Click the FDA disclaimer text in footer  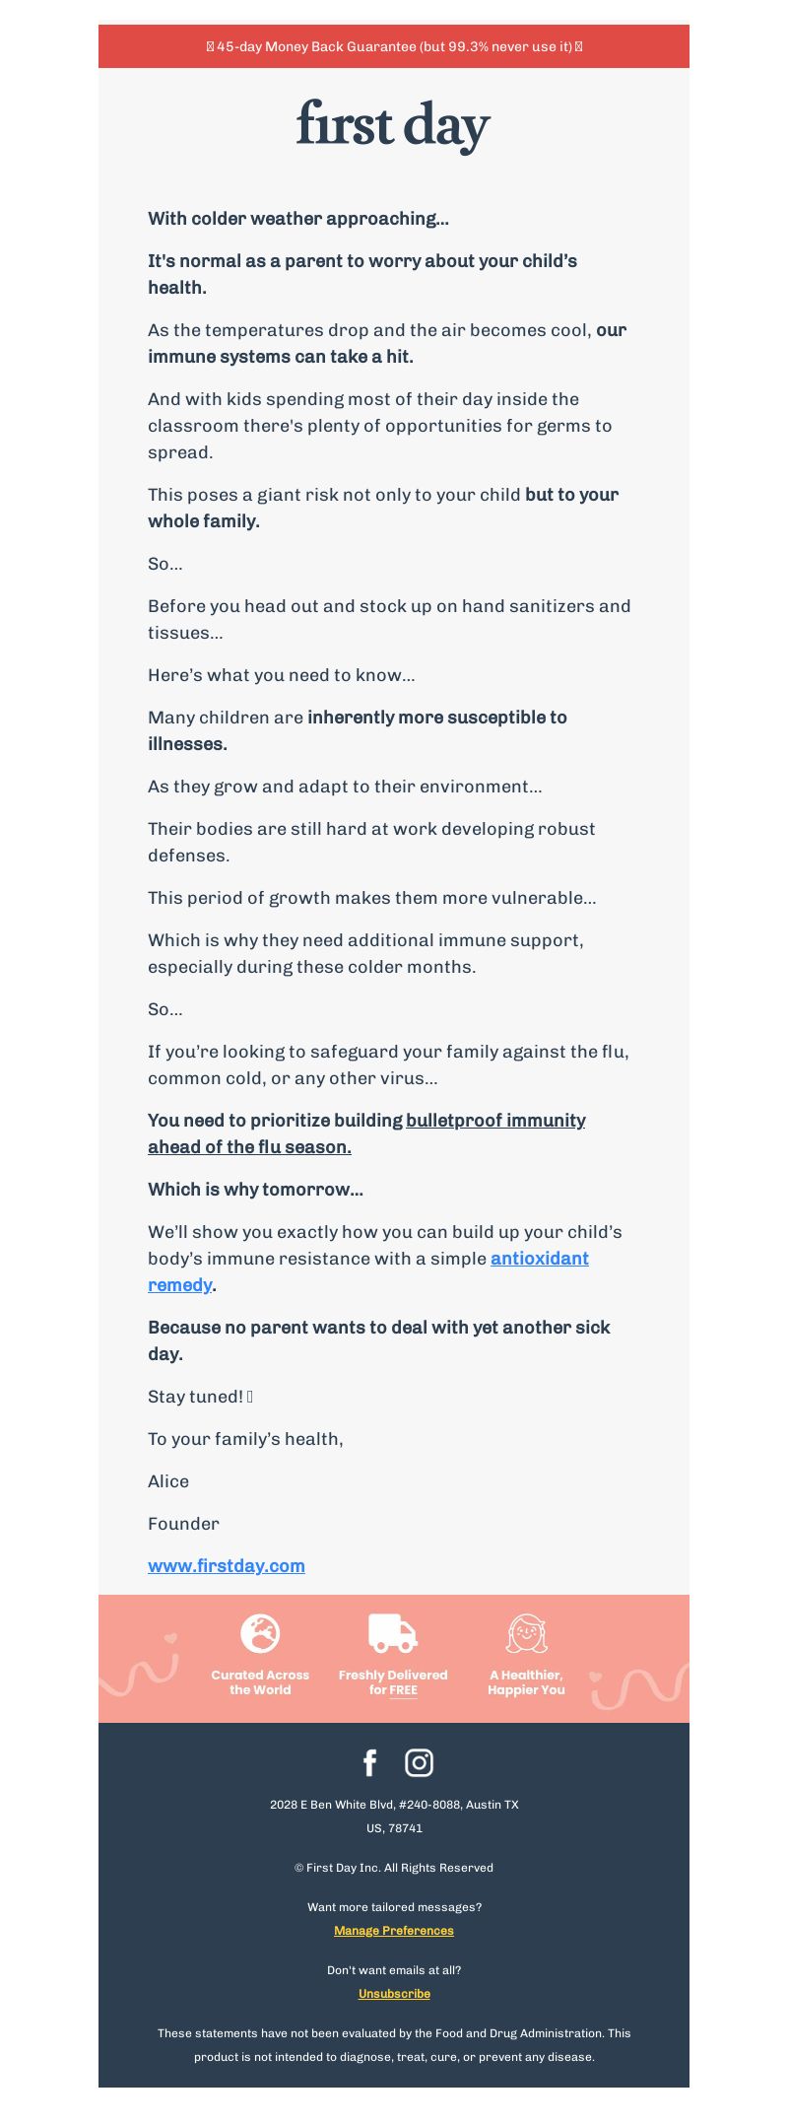(394, 2044)
